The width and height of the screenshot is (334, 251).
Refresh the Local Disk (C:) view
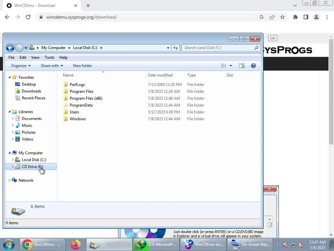click(175, 48)
